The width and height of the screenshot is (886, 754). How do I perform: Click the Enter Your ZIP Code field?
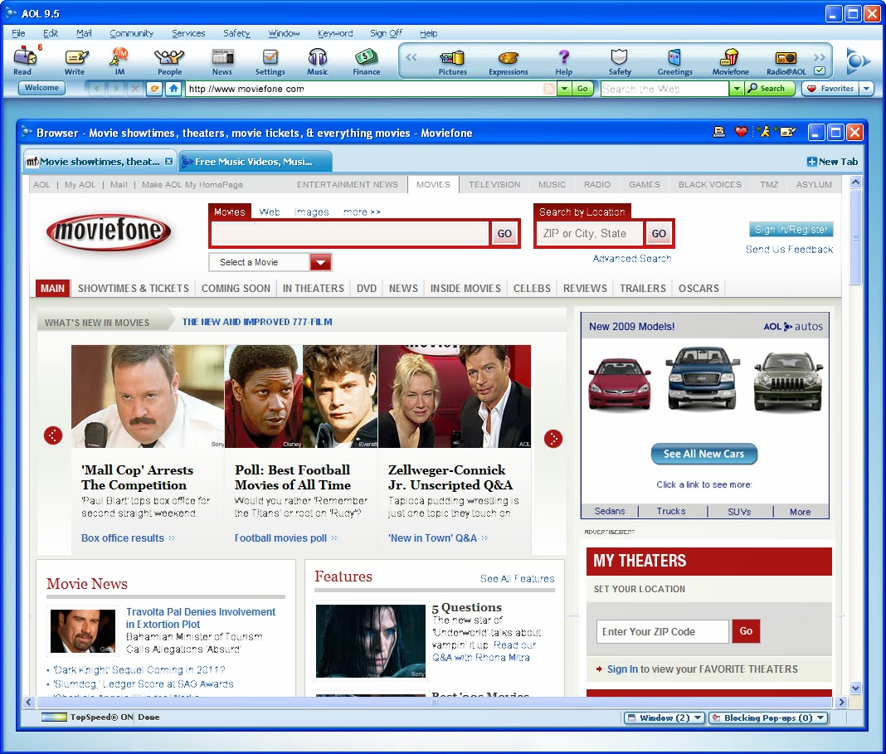[662, 631]
